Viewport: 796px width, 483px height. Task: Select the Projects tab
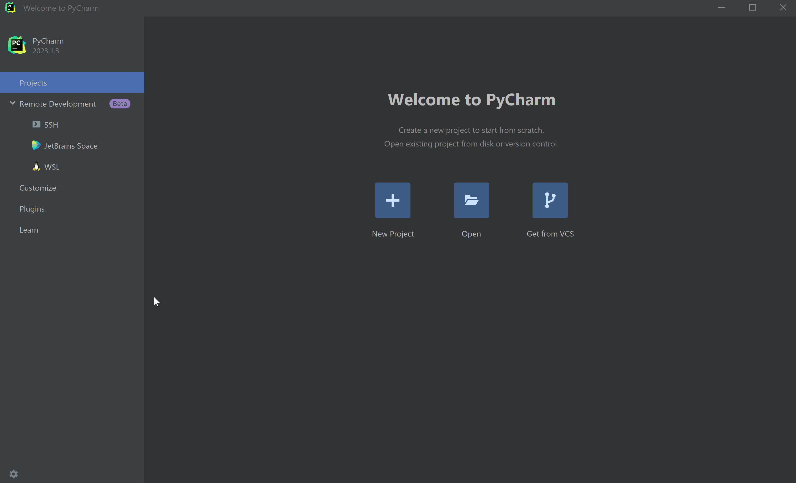pyautogui.click(x=33, y=83)
